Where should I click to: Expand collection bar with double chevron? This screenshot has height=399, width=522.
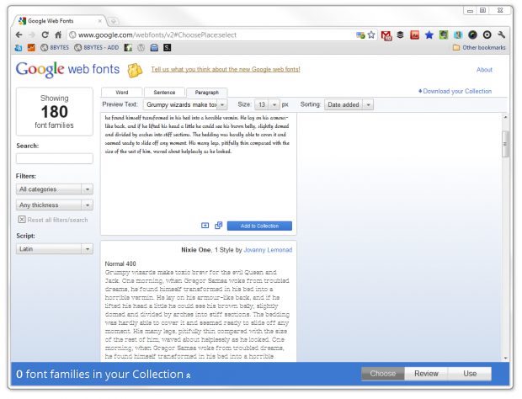point(188,375)
